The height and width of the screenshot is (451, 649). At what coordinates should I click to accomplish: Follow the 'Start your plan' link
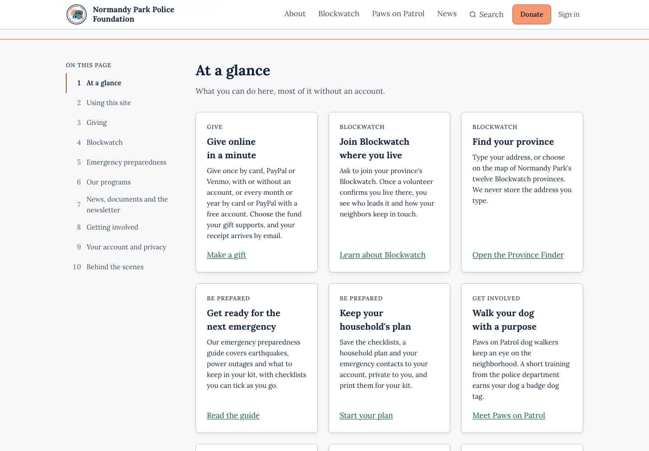[x=366, y=415]
